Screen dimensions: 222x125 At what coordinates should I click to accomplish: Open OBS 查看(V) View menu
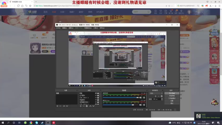point(71,28)
